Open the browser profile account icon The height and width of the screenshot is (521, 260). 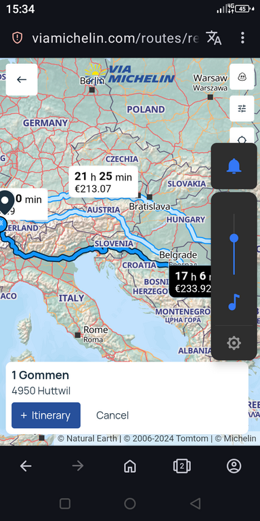click(234, 466)
